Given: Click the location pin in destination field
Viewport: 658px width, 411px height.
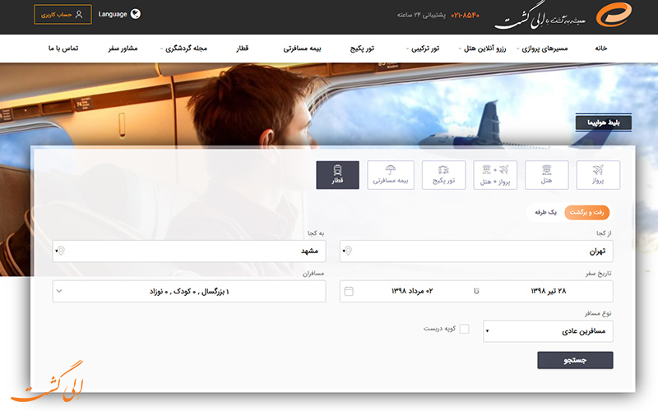Looking at the screenshot, I should click(x=61, y=251).
